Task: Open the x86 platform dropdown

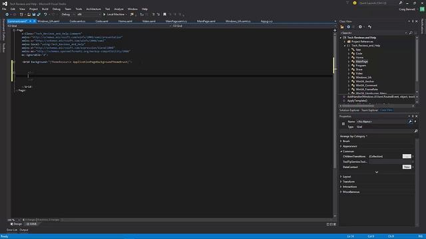Action: [x=89, y=15]
